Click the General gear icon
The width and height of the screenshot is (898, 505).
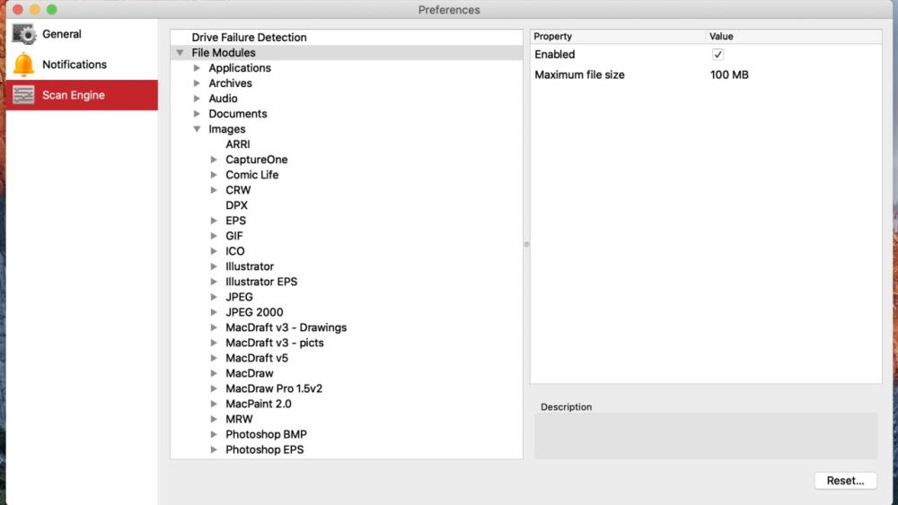point(23,34)
